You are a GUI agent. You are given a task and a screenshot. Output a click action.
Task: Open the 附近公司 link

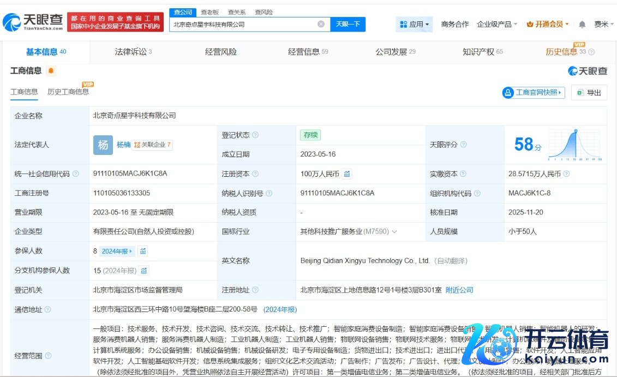coord(459,290)
